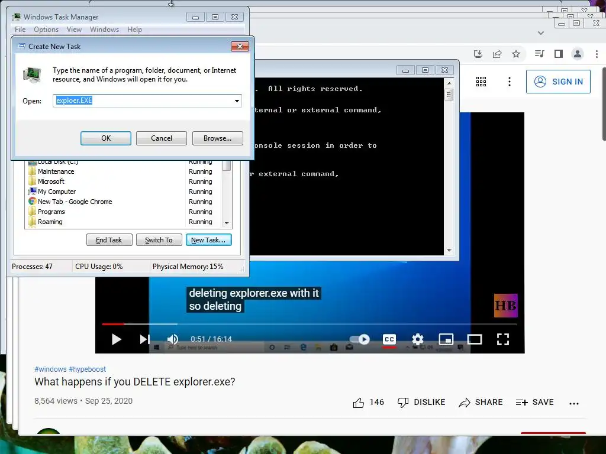
Task: Open video settings gear icon
Action: click(417, 339)
